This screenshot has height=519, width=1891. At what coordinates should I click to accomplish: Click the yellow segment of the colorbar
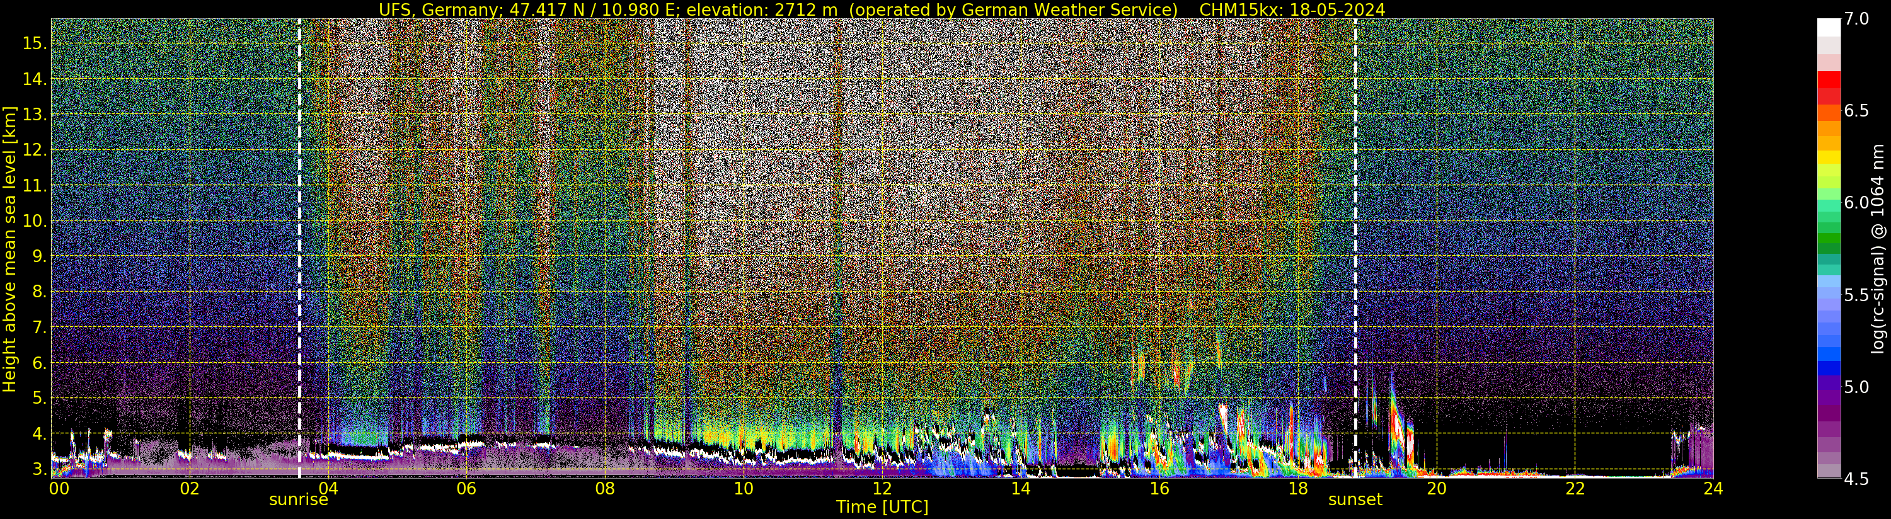1829,158
